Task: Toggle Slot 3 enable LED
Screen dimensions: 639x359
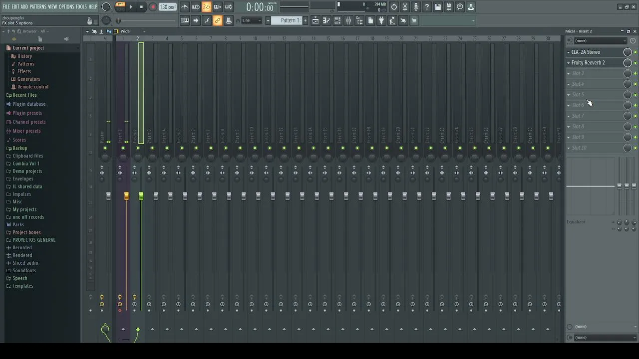Action: pyautogui.click(x=636, y=74)
